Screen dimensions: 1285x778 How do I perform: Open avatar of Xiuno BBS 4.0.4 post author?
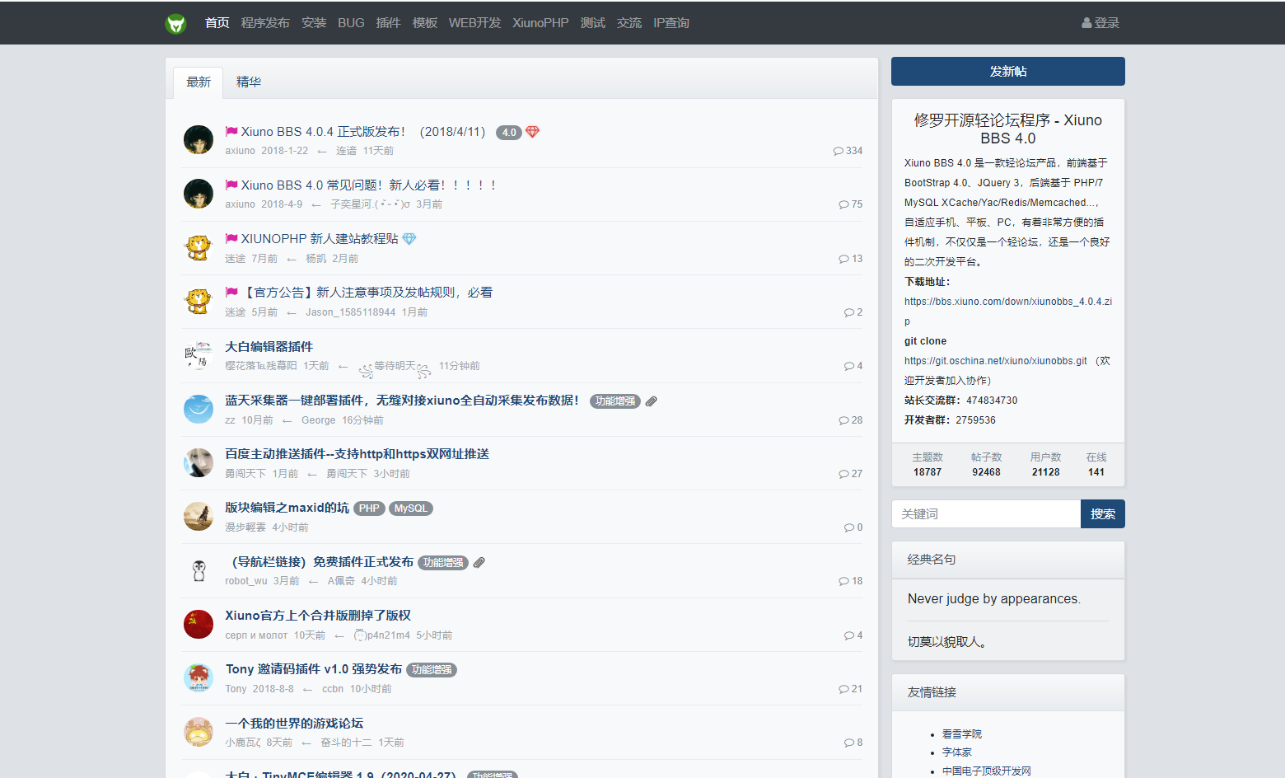[199, 140]
